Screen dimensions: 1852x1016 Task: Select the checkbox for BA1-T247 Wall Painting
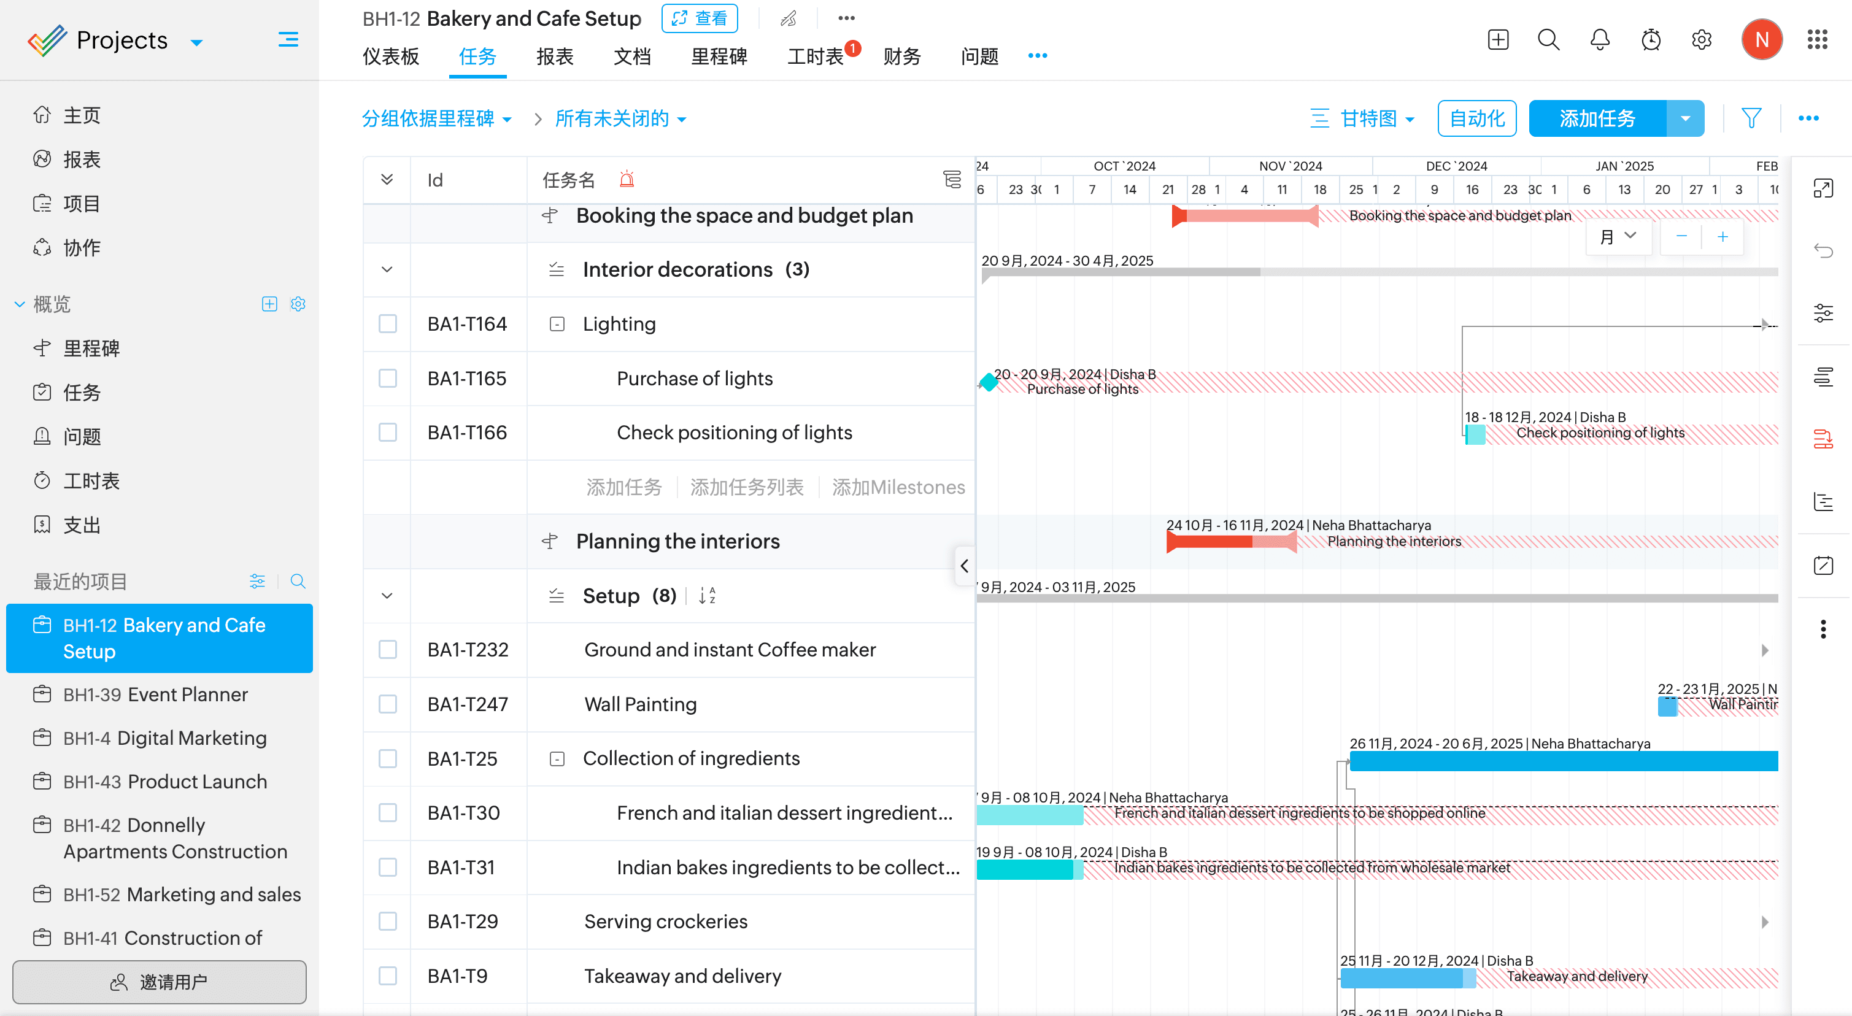[x=387, y=704]
